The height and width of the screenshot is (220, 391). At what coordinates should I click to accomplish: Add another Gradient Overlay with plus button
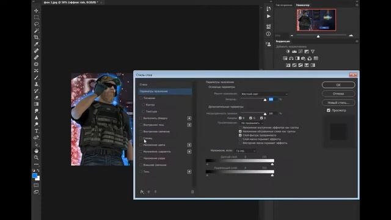pos(189,152)
